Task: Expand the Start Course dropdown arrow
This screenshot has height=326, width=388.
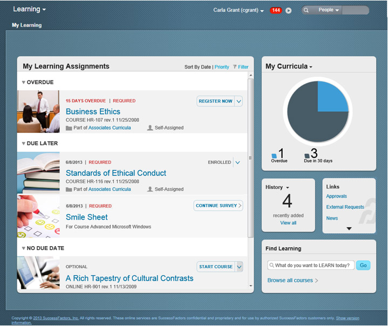Action: [x=239, y=267]
